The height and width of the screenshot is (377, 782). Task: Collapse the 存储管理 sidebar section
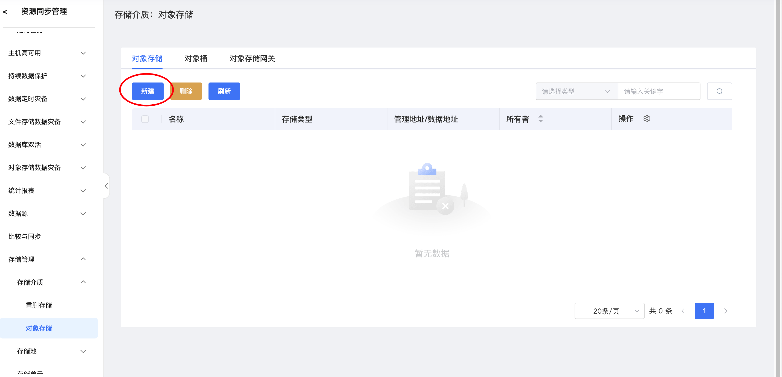click(47, 259)
